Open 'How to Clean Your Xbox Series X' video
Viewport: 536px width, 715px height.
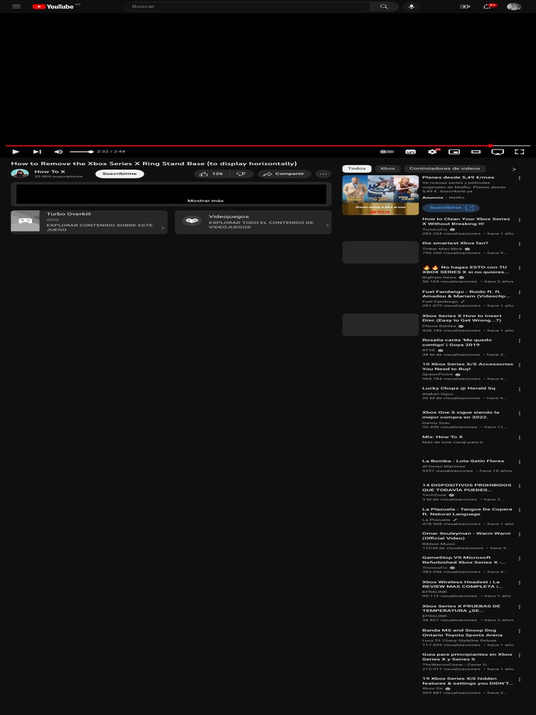466,221
